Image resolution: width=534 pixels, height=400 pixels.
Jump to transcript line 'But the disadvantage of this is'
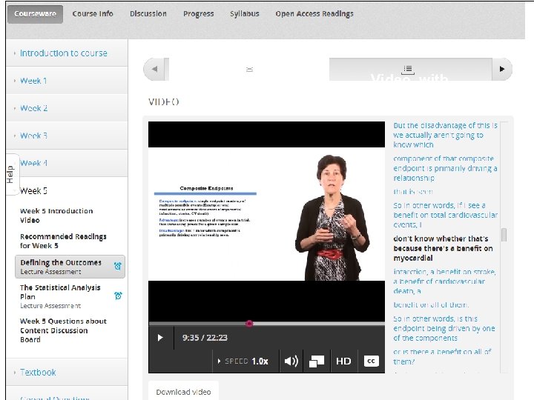[445, 135]
